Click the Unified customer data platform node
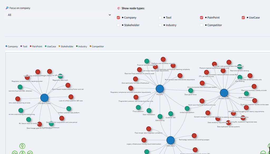The width and height of the screenshot is (270, 154). [69, 109]
